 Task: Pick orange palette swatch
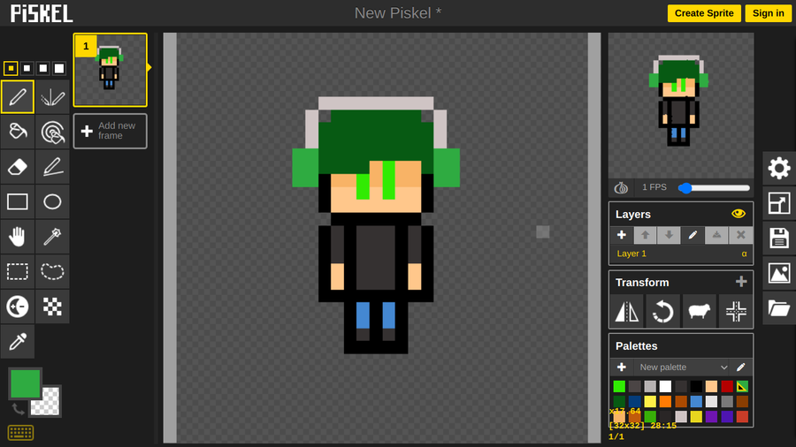pos(665,402)
